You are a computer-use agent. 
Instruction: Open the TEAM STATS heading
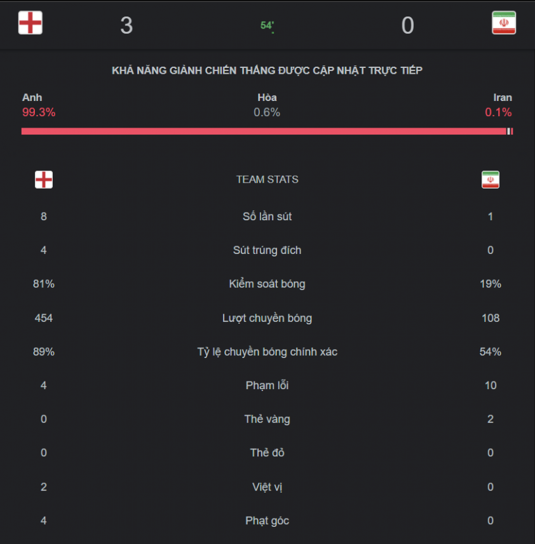click(267, 180)
